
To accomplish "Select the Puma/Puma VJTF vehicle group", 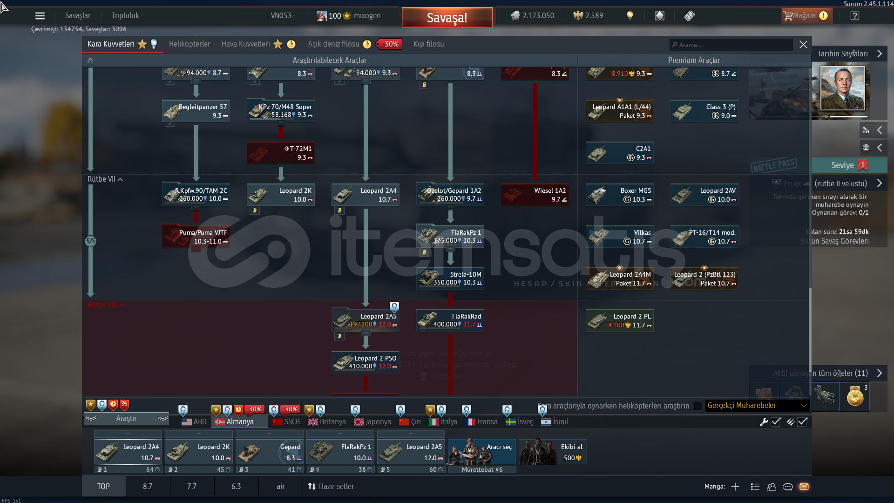I will click(196, 237).
